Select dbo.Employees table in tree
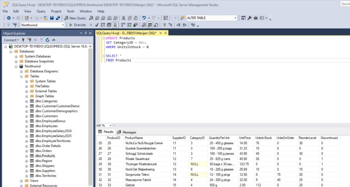This screenshot has height=187, width=350. (46, 126)
